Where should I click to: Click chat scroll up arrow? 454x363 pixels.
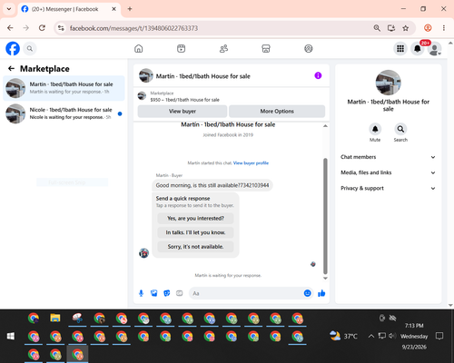[325, 126]
